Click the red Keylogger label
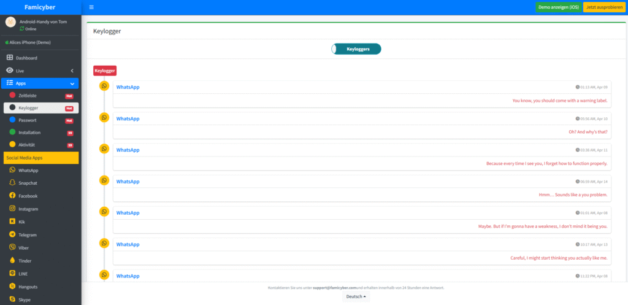This screenshot has height=305, width=628. (105, 71)
